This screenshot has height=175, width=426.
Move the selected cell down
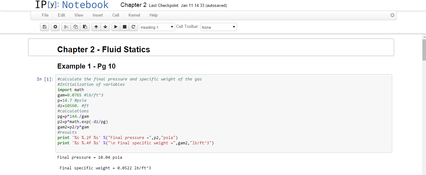[x=105, y=27]
